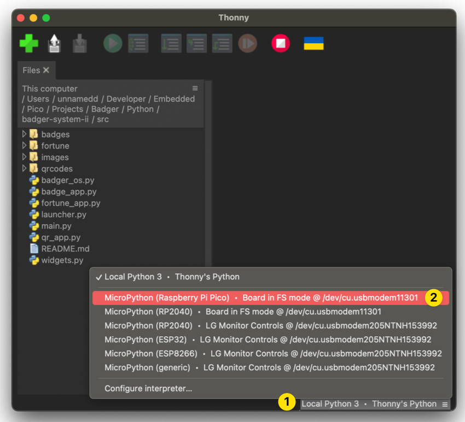Expand the qrcodes folder
465x422 pixels.
coord(24,168)
